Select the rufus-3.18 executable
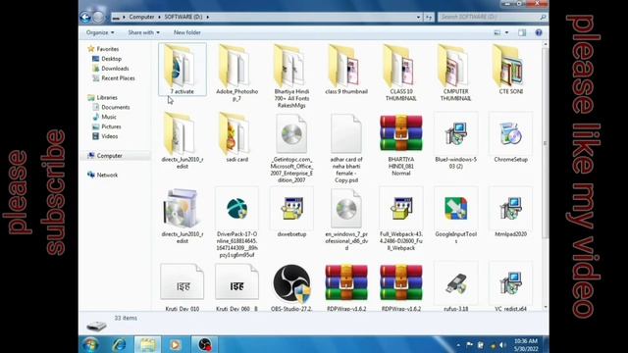Screen dimensions: 628x353 [x=455, y=287]
